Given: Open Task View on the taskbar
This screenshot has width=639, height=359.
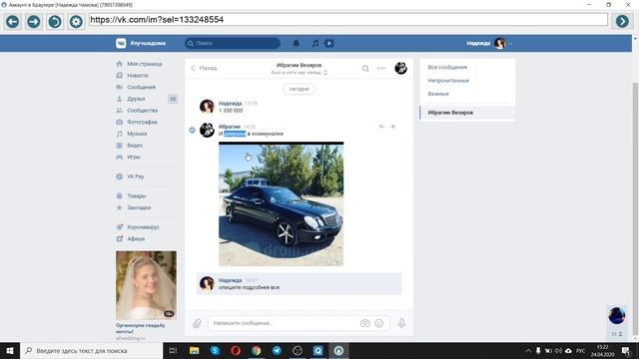Looking at the screenshot, I should 173,350.
